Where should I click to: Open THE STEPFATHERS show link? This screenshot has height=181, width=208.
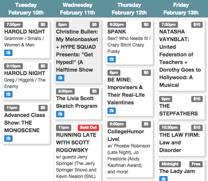click(x=178, y=110)
